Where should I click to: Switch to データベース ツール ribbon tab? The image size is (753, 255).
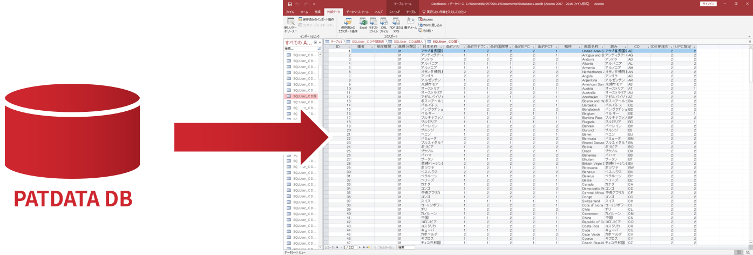(357, 11)
